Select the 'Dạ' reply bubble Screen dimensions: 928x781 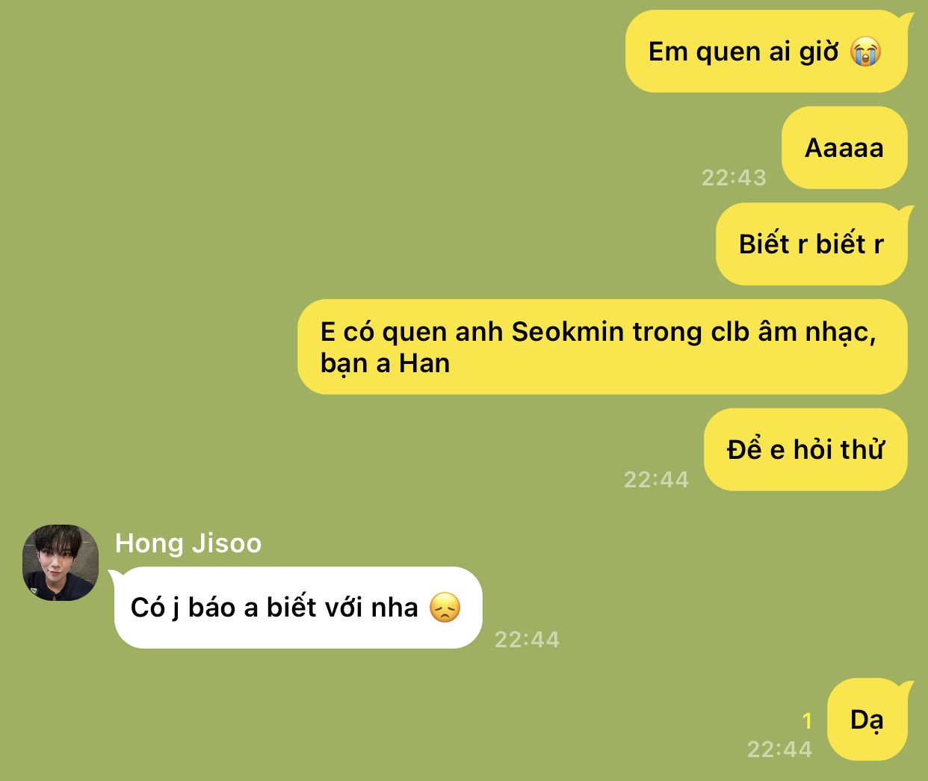coord(869,719)
